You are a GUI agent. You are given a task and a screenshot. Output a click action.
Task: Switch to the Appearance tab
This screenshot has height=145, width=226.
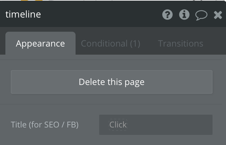pos(40,43)
